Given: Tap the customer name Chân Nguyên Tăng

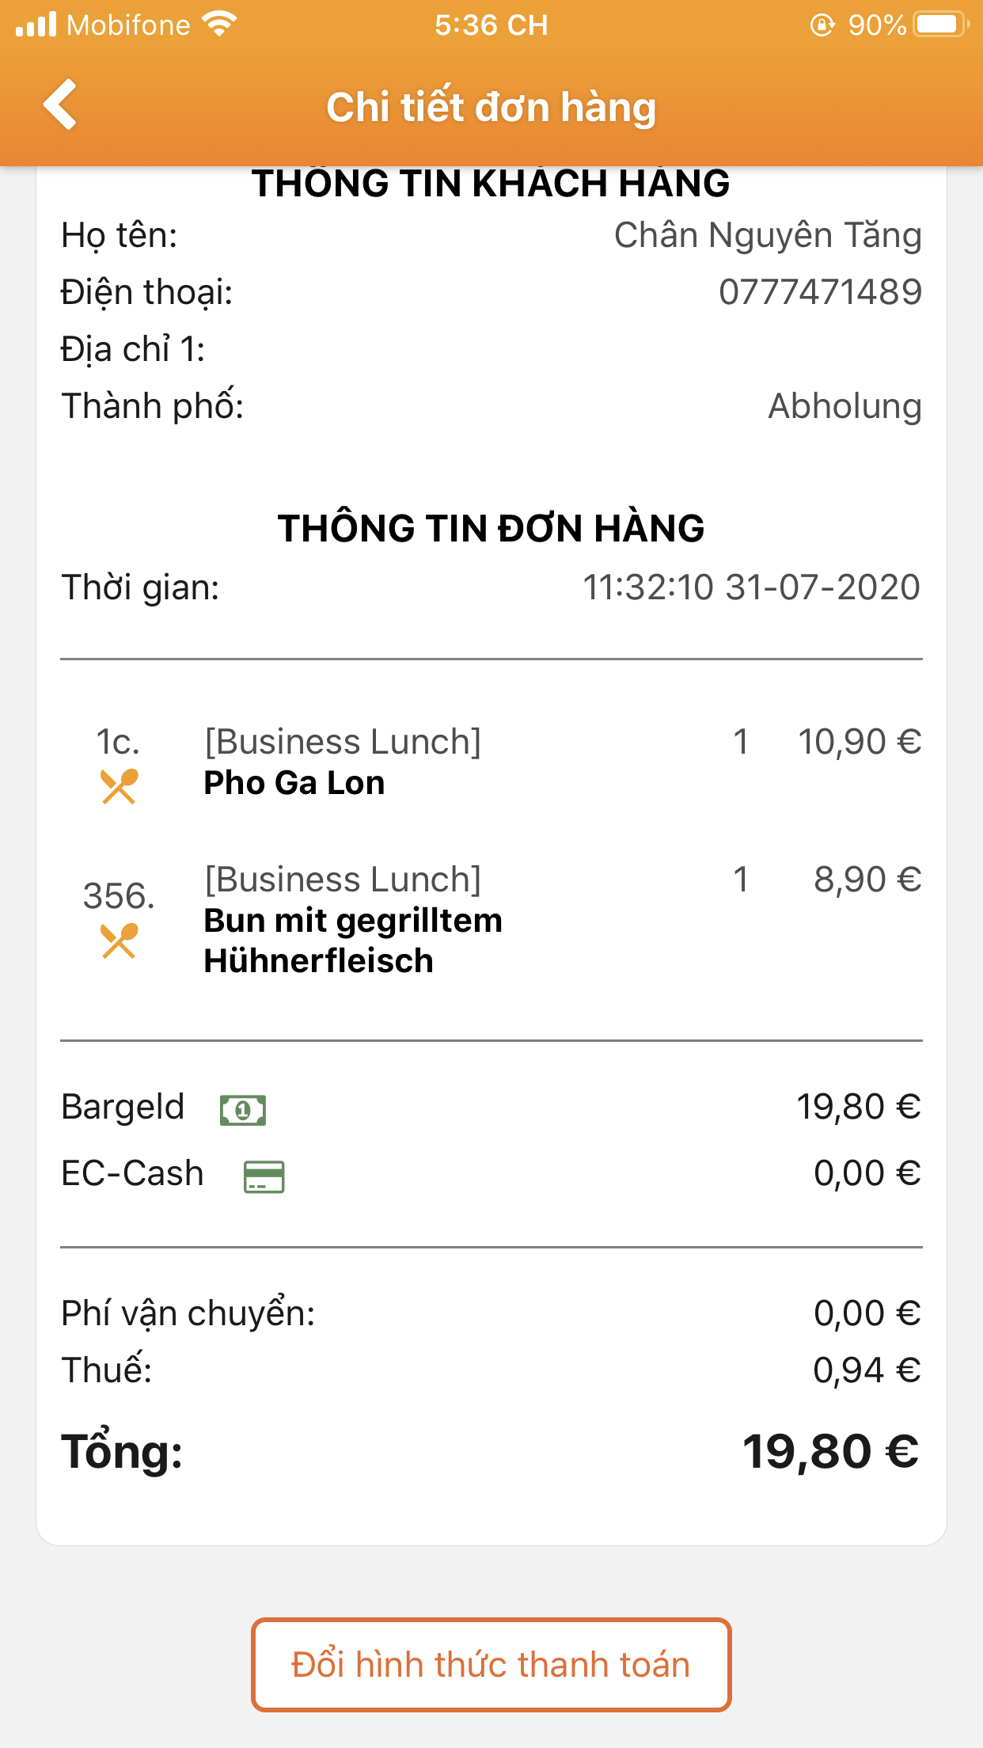Looking at the screenshot, I should pyautogui.click(x=768, y=235).
